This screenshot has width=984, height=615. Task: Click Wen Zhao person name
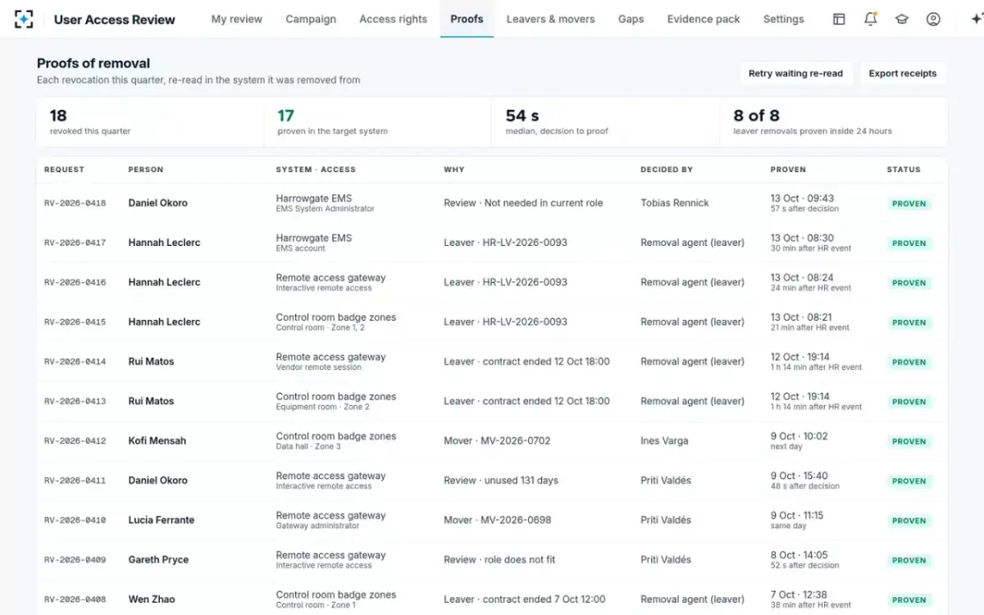[x=152, y=599]
